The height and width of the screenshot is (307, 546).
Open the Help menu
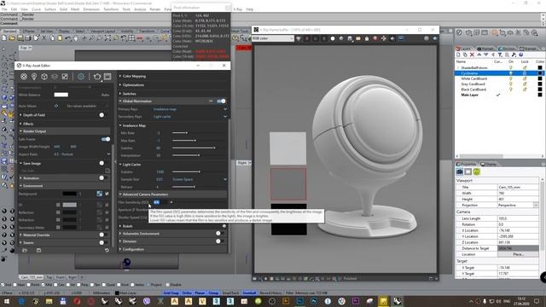point(250,9)
